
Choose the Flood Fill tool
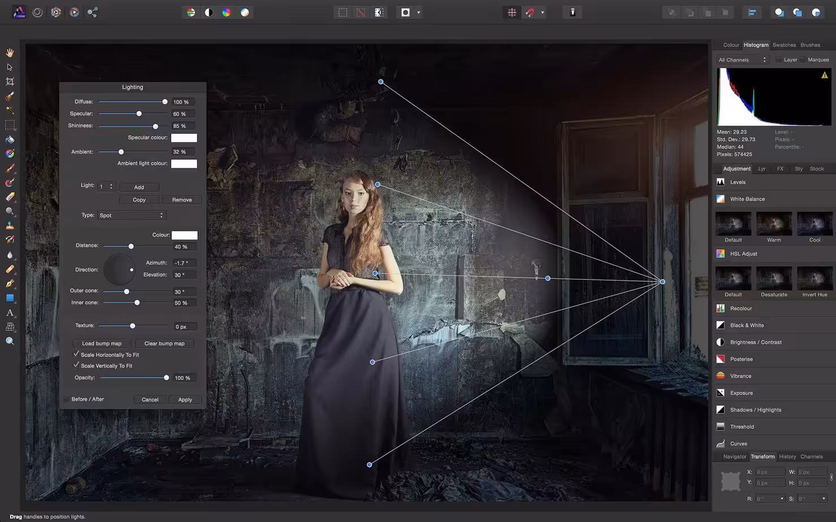pyautogui.click(x=10, y=140)
